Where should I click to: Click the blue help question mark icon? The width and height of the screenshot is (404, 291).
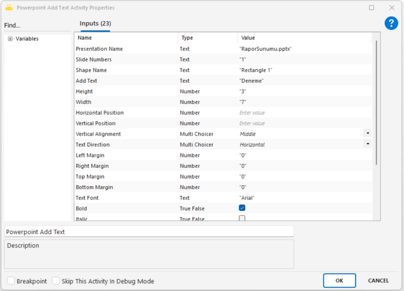click(391, 23)
